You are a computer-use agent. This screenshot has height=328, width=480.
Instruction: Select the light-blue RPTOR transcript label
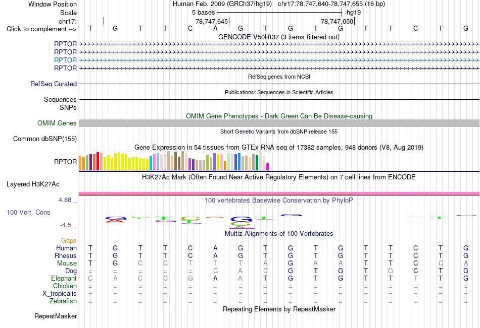[65, 60]
